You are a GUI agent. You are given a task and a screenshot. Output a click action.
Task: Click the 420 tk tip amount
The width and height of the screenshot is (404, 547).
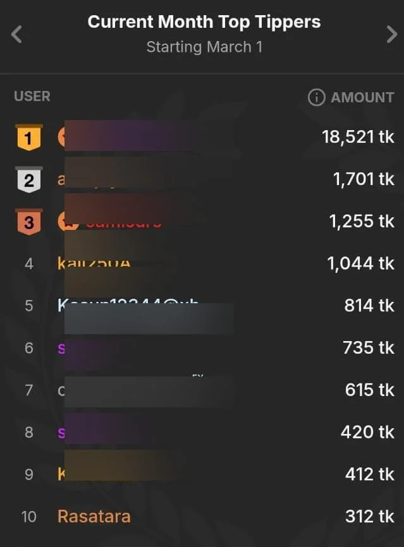(x=368, y=432)
